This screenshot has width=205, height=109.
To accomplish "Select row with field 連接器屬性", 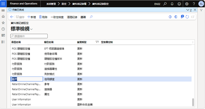I will [x=101, y=69].
